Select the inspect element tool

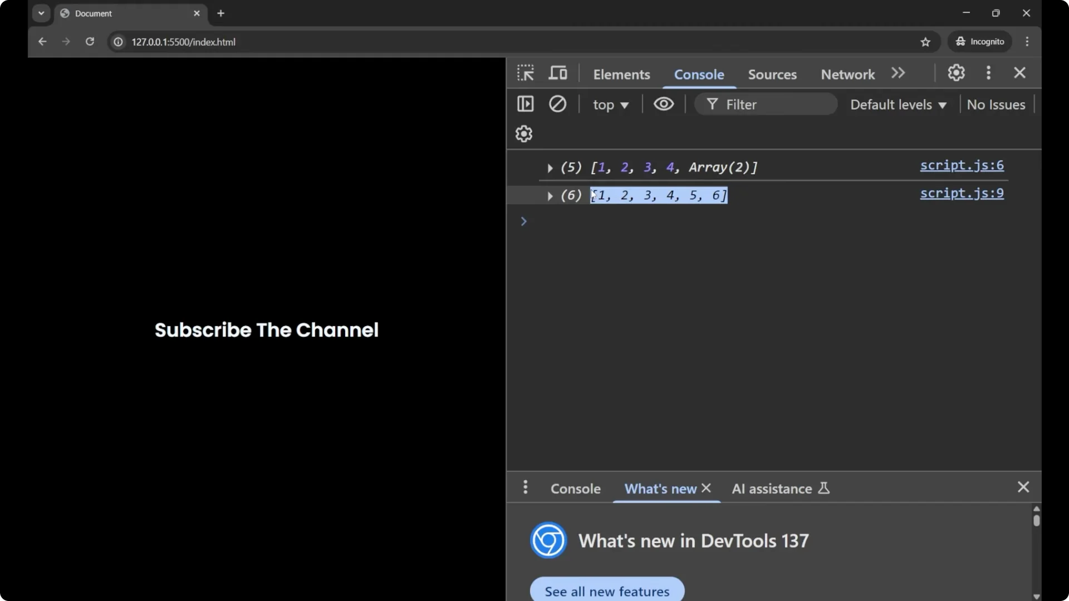pos(525,73)
